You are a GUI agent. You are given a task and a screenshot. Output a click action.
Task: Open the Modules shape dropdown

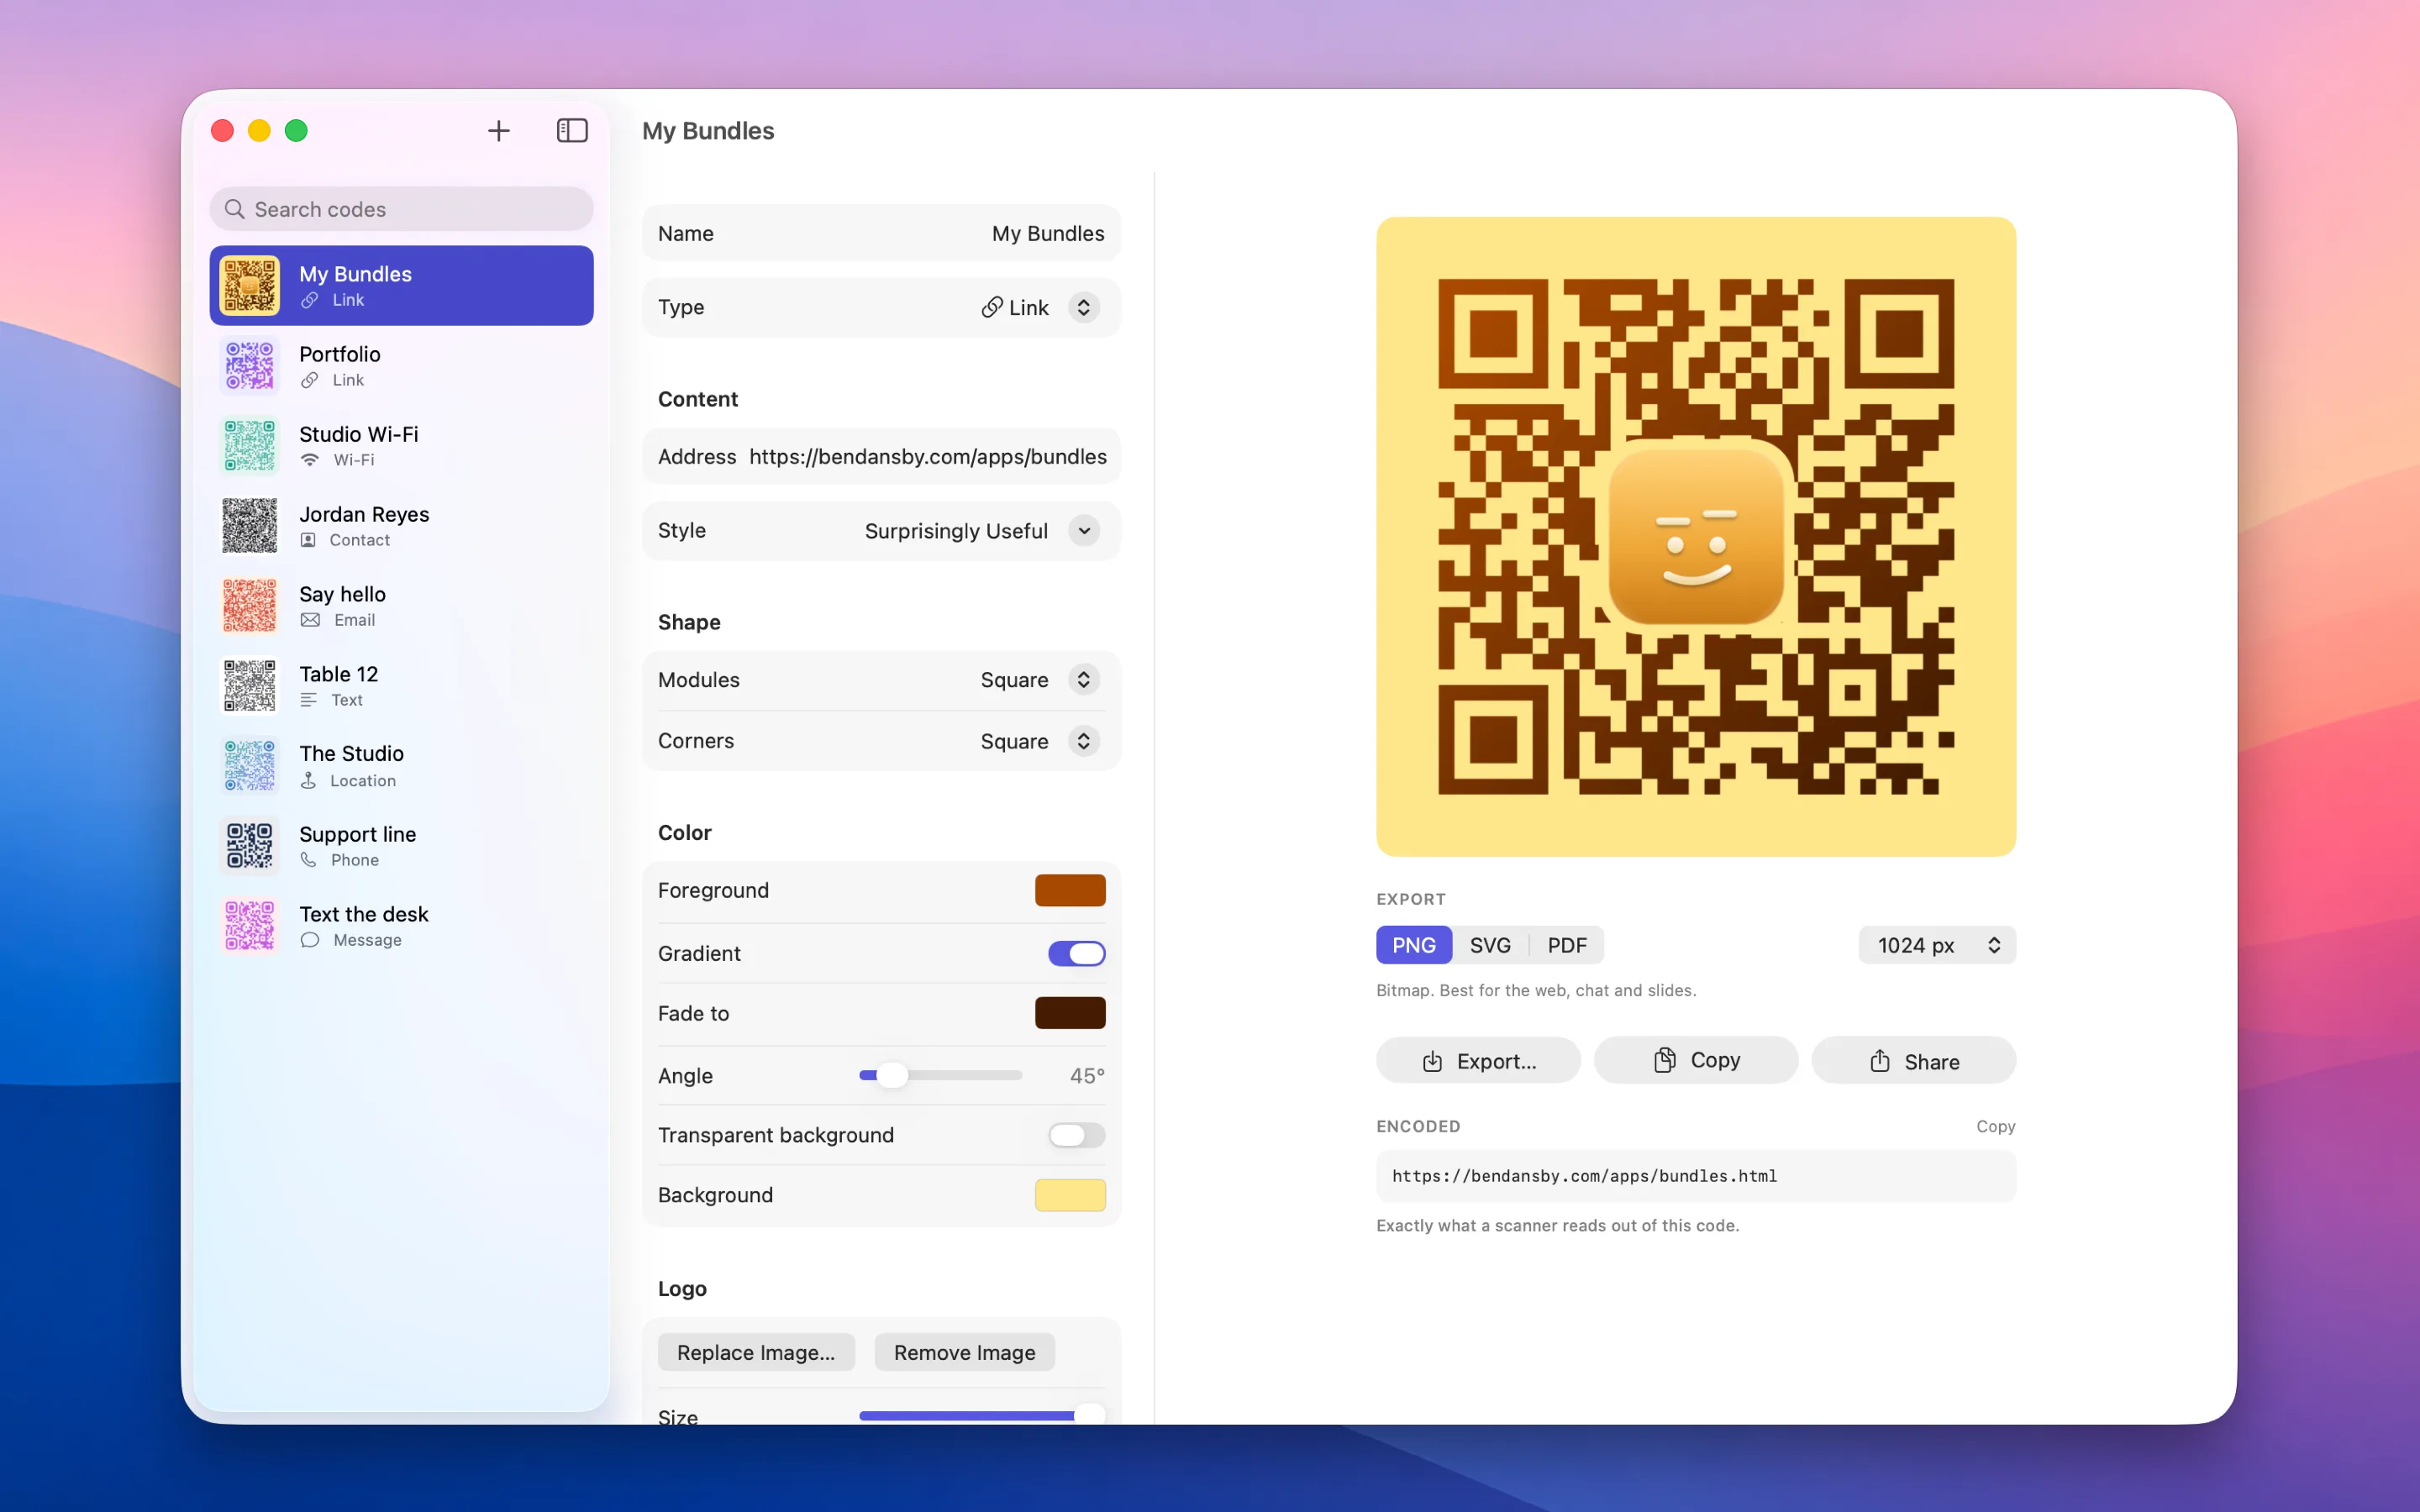coord(1084,680)
